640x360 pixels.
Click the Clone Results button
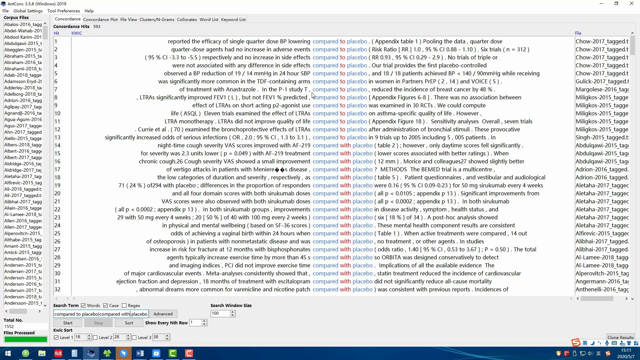tap(620, 337)
